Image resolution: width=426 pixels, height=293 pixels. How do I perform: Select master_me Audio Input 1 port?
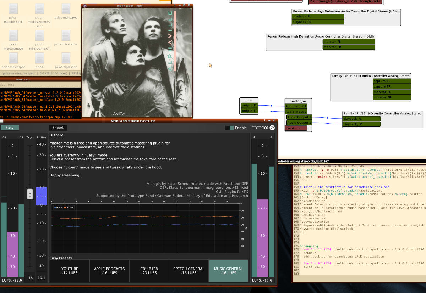(x=296, y=106)
